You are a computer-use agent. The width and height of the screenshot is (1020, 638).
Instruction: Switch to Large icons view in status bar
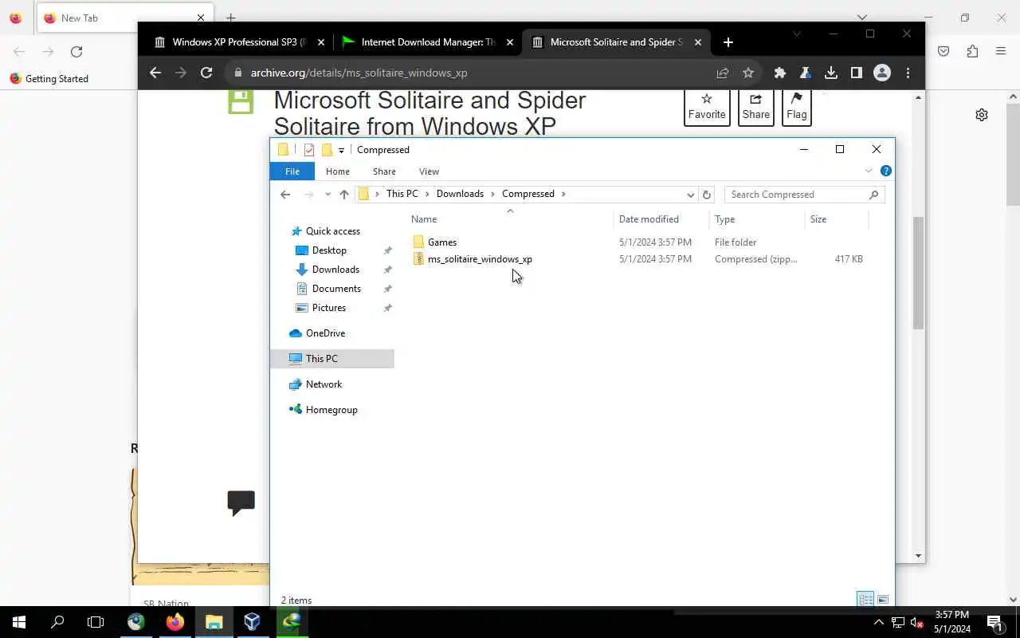pyautogui.click(x=883, y=600)
